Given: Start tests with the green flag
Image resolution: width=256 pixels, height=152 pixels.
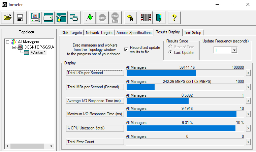Looking at the screenshot, I should (x=89, y=18).
